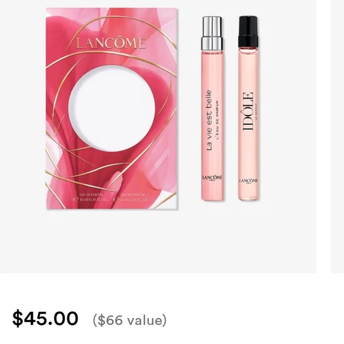Click Lancôme label on Idôle bottle
The image size is (344, 344).
[249, 181]
